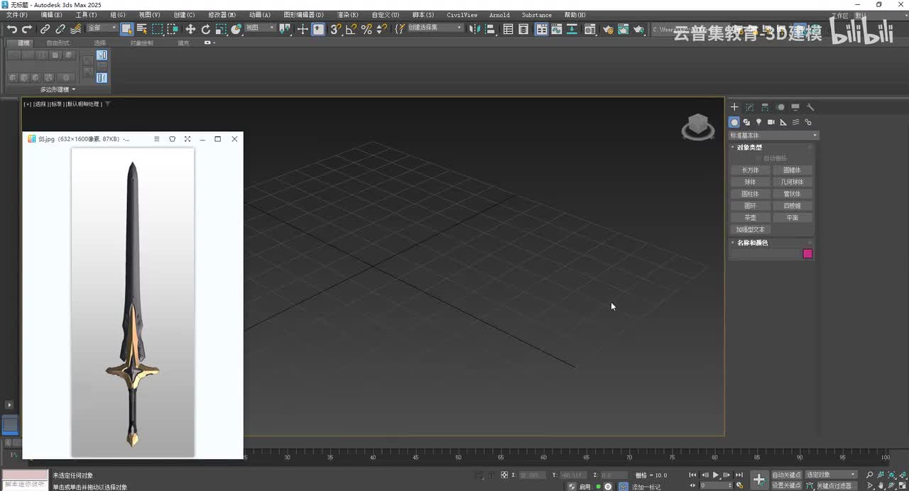The image size is (909, 491).
Task: Open the Utilities wrench panel
Action: click(x=810, y=107)
